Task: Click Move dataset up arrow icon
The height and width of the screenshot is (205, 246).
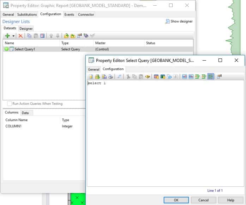Action: point(51,36)
